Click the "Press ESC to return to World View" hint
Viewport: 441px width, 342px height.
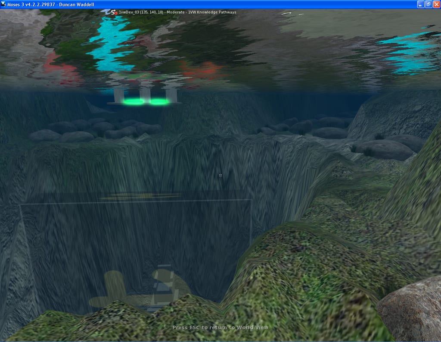[220, 327]
